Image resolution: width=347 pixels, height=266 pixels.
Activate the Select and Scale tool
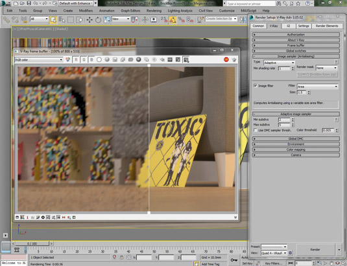pos(106,19)
